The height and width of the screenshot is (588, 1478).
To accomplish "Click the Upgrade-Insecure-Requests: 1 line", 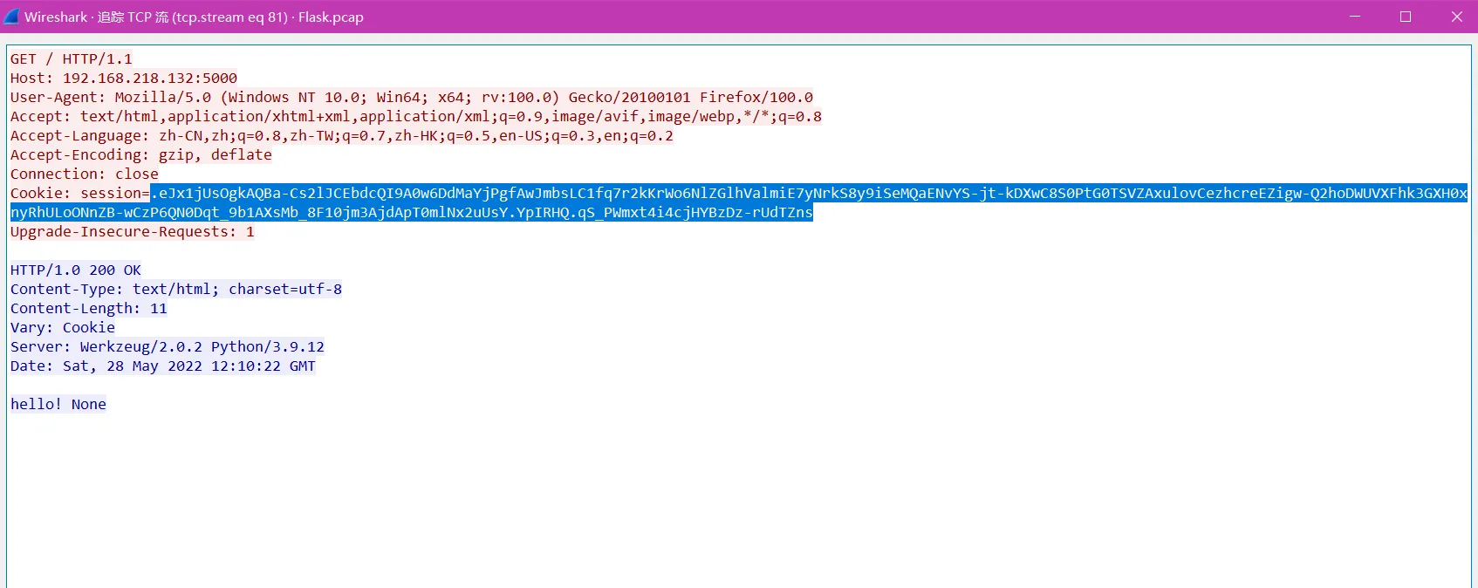I will [133, 232].
